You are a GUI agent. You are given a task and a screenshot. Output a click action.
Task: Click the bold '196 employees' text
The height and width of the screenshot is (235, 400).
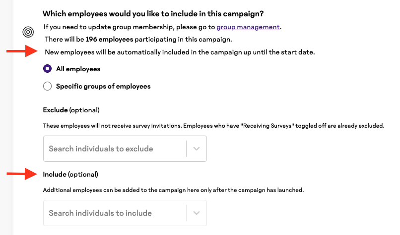point(109,40)
